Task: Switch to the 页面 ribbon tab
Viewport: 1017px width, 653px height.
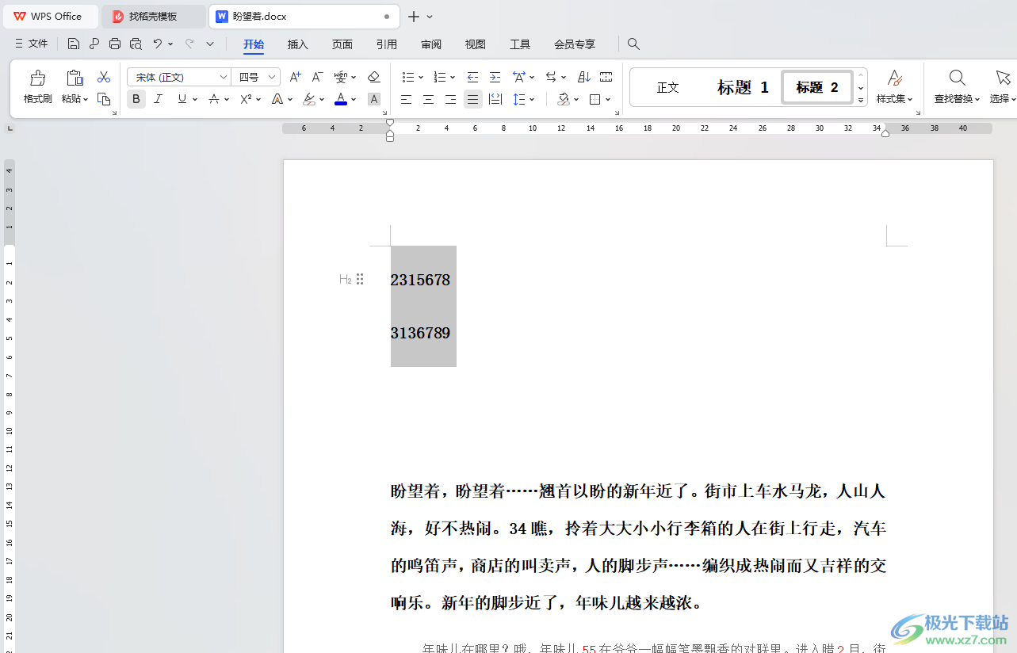Action: coord(342,44)
